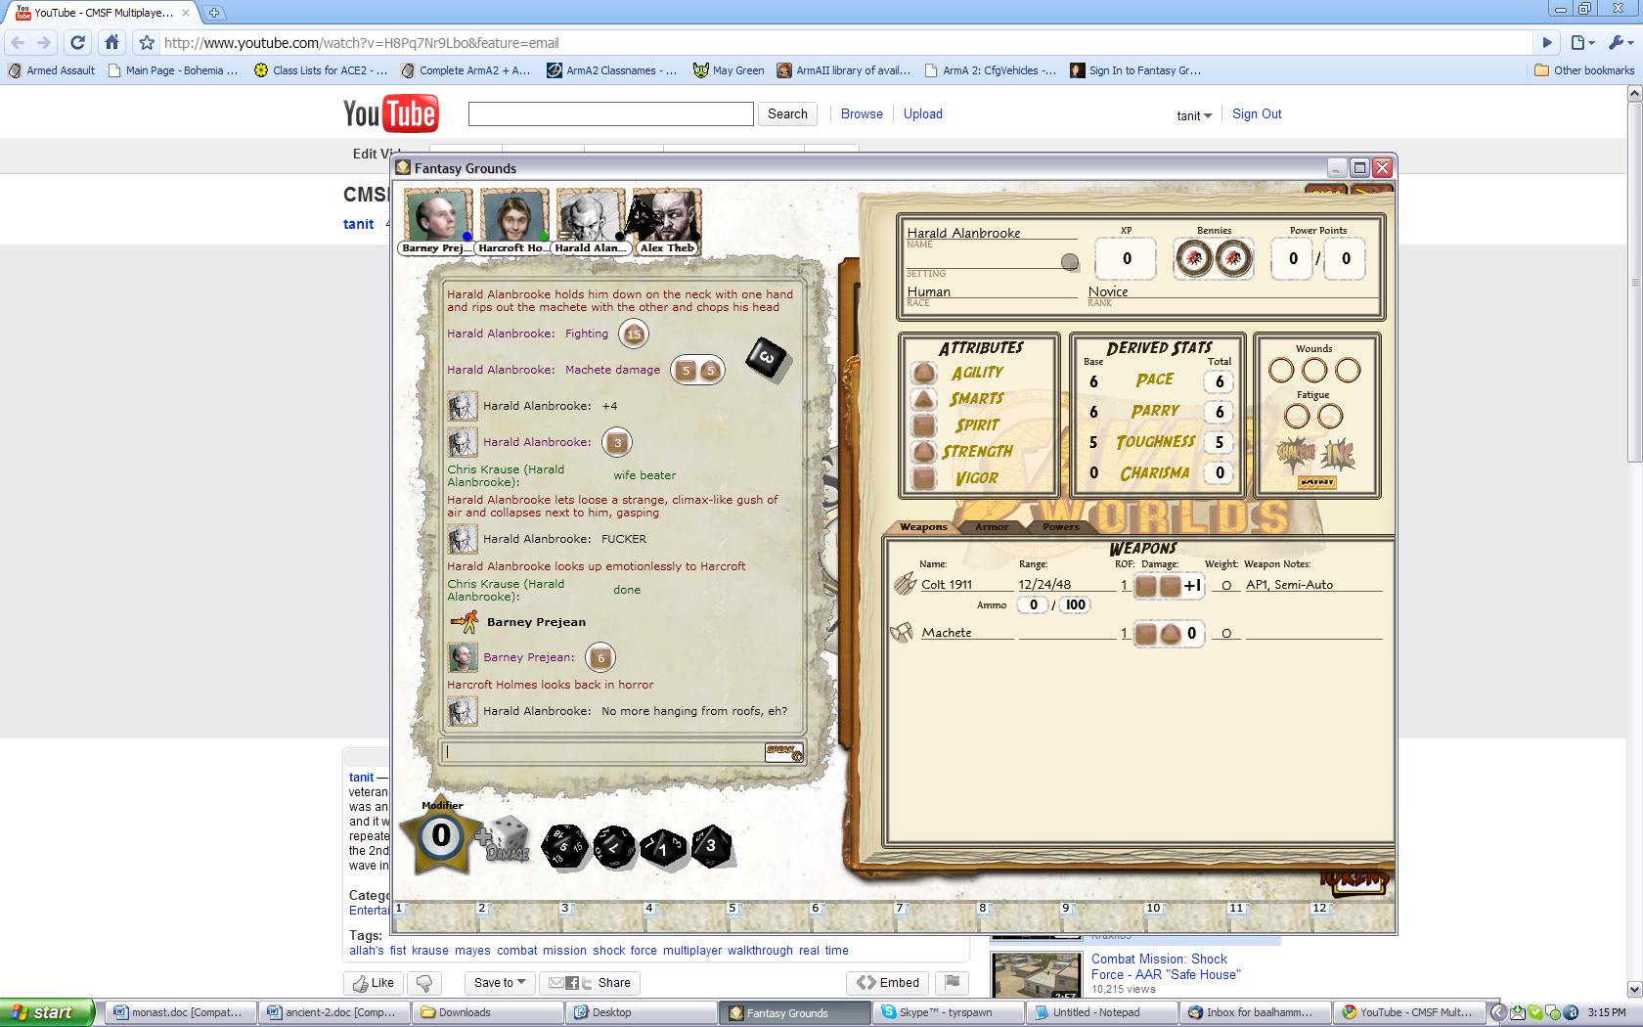This screenshot has width=1643, height=1027.
Task: Click the Agility attribute die
Action: (923, 373)
